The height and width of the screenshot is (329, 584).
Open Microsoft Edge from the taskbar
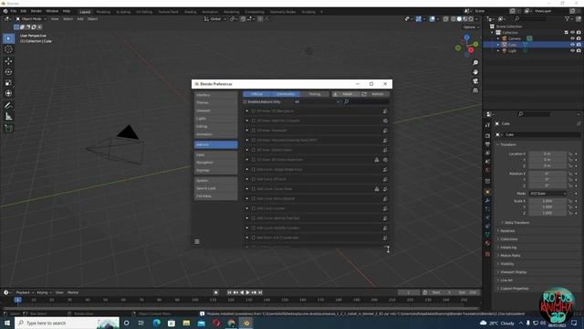(x=156, y=323)
